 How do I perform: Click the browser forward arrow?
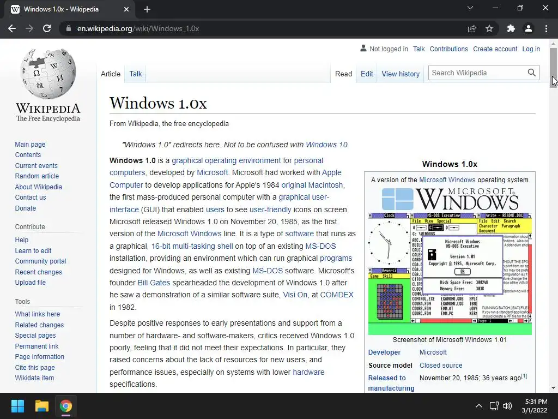(29, 28)
